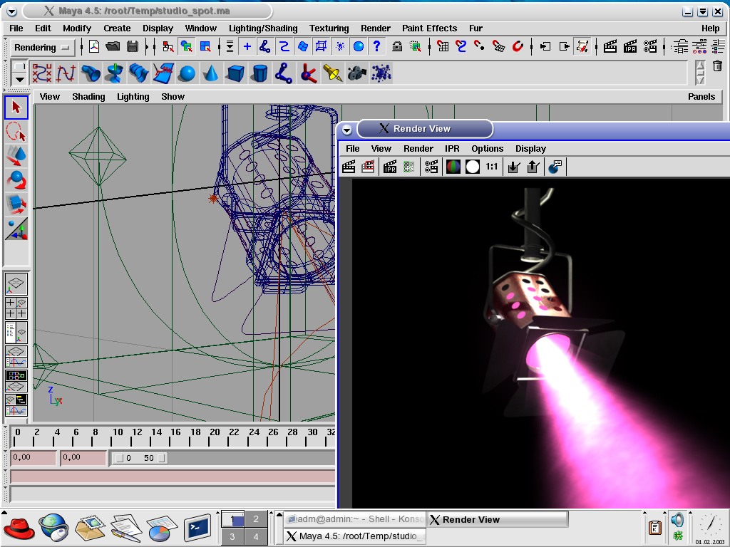730x547 pixels.
Task: Open the Texturing menu
Action: (329, 28)
